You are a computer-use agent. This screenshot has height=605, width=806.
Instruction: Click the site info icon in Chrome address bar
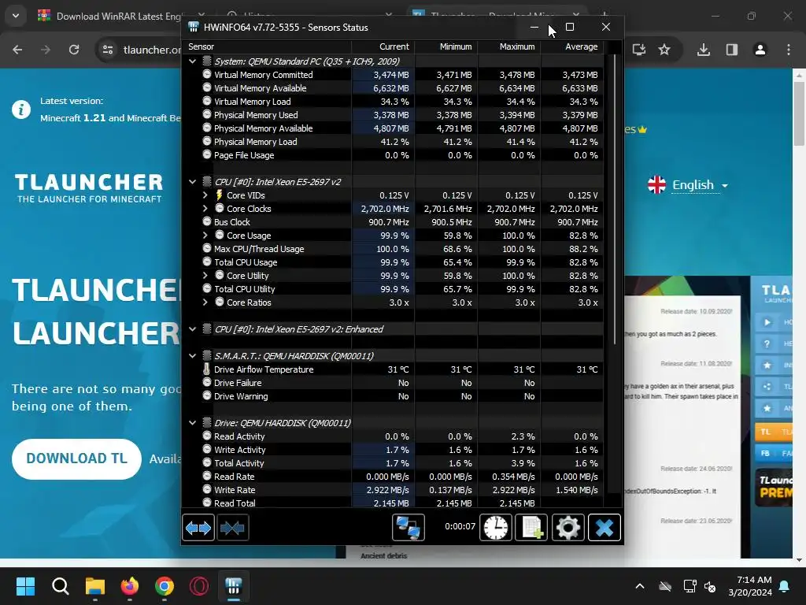point(108,50)
